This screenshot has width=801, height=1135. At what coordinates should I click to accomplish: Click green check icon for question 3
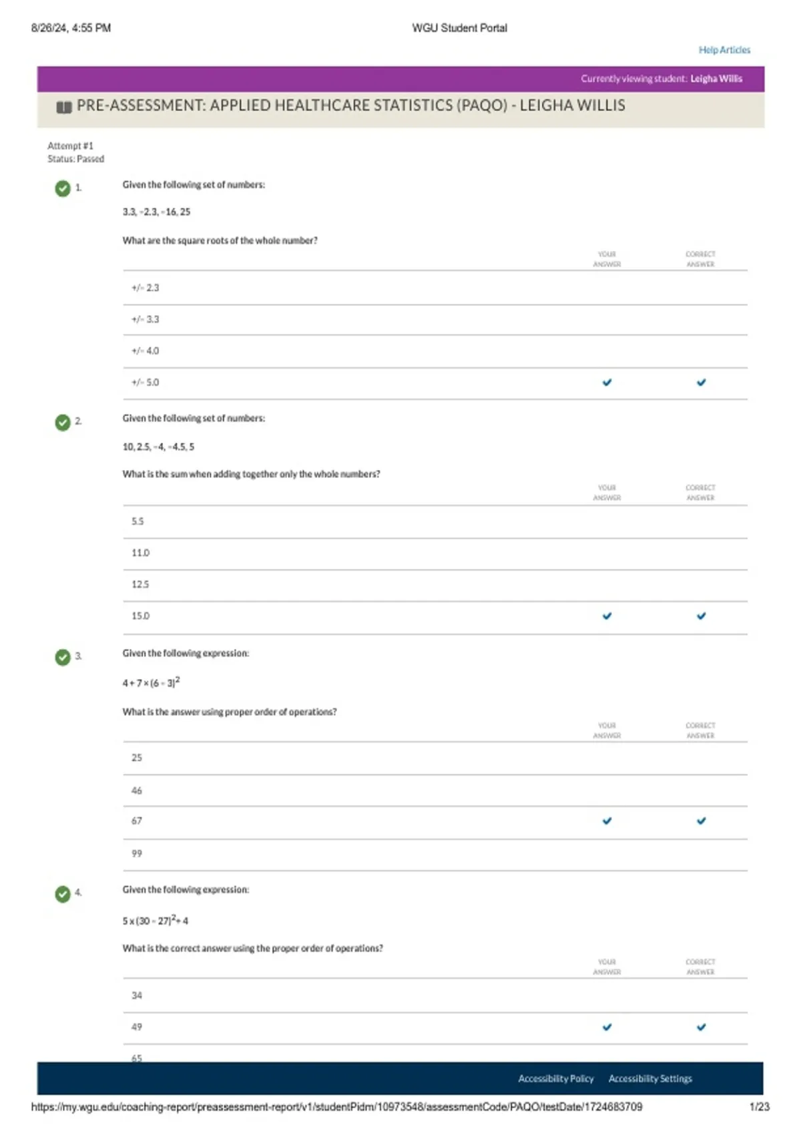pyautogui.click(x=63, y=657)
